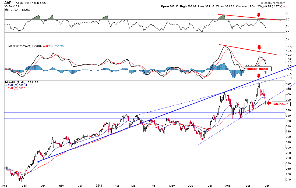Viewport: 296px width, 188px height.
Task: Click the red 6.095 MACD signal value
Action: (47, 46)
